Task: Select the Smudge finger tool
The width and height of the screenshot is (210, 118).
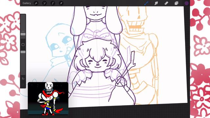Action: pos(156,3)
